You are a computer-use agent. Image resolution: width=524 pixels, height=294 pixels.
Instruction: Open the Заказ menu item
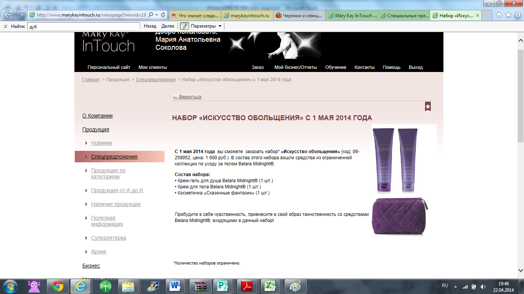pos(258,67)
